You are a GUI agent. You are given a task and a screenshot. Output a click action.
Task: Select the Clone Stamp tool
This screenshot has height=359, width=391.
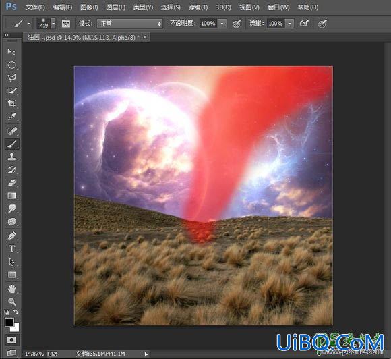(11, 157)
